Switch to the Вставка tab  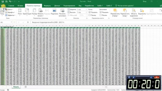point(20,6)
